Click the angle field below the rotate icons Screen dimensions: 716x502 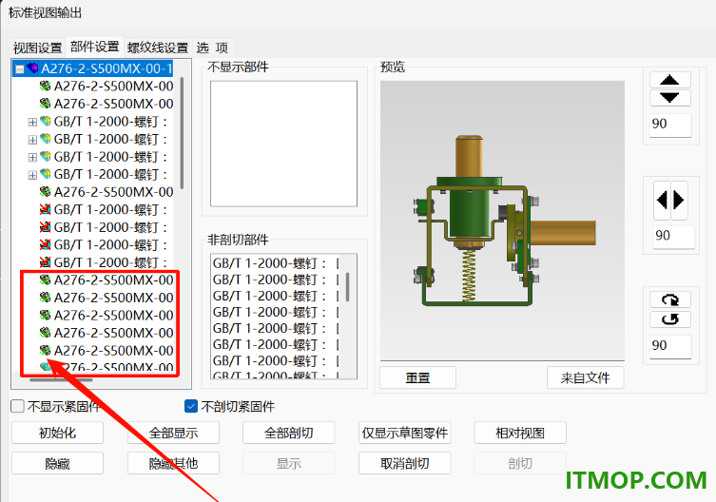[670, 346]
